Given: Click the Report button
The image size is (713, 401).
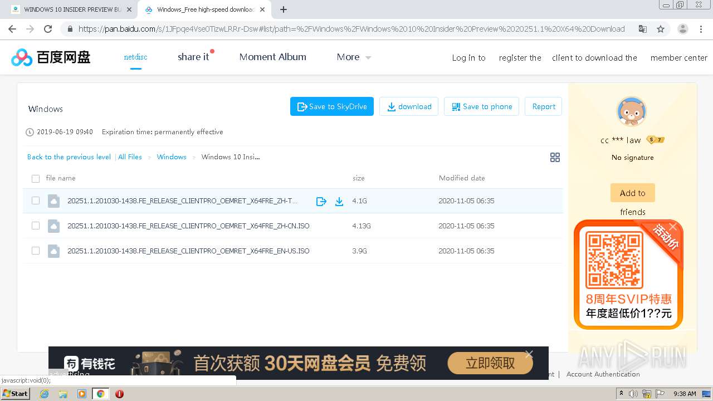Looking at the screenshot, I should (x=543, y=106).
